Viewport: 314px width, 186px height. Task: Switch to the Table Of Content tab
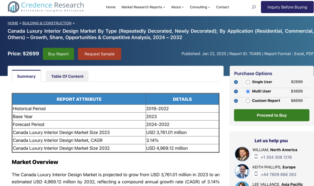tap(67, 76)
